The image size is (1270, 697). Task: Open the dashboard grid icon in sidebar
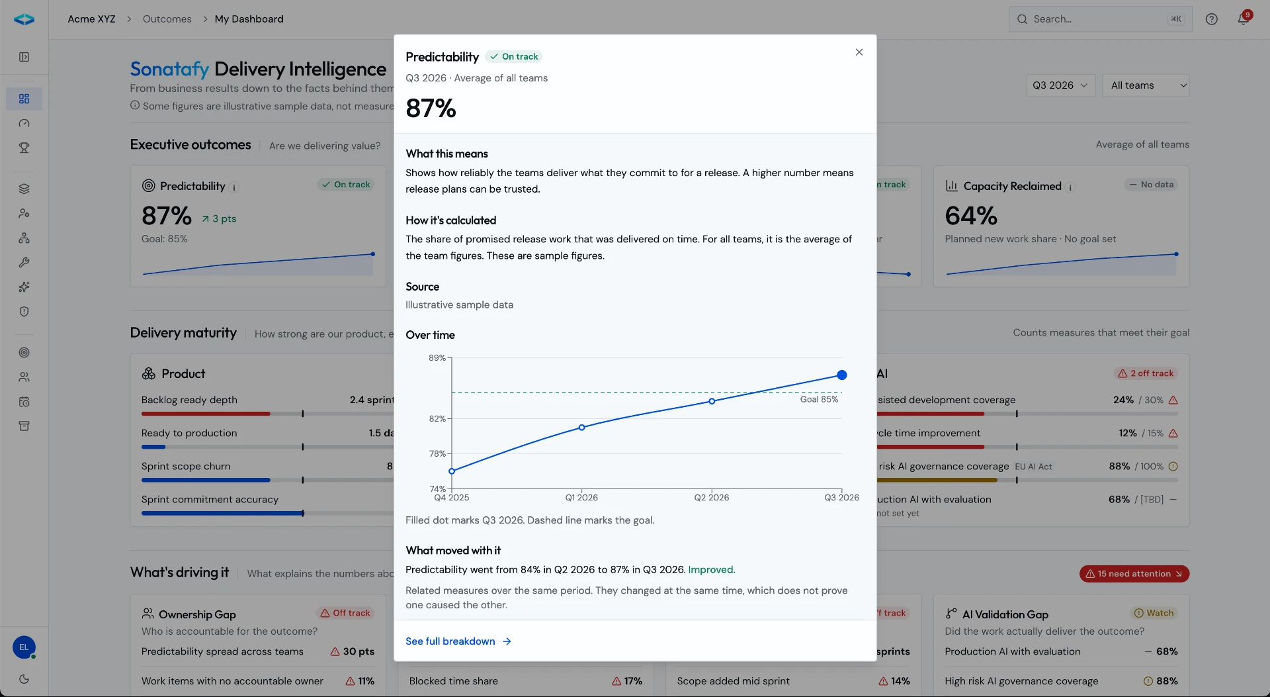24,99
